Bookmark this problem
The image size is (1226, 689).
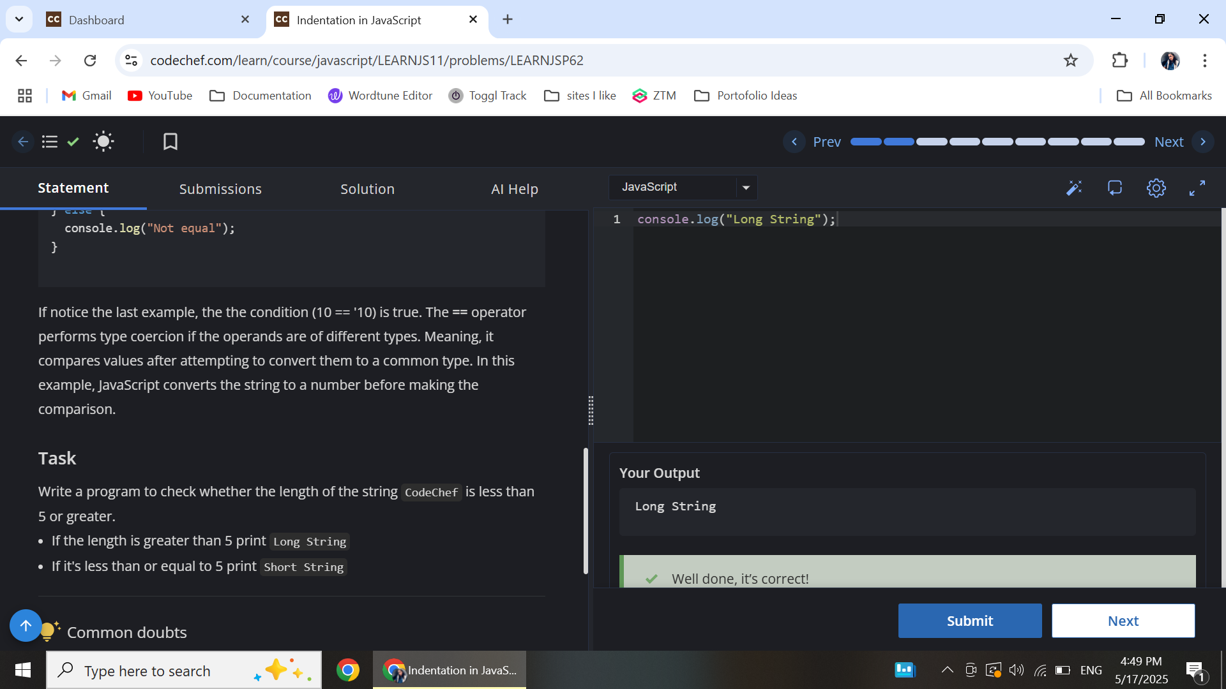pos(170,142)
